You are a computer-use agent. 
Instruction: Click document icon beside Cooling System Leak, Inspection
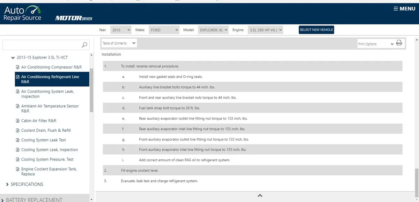tap(18, 150)
